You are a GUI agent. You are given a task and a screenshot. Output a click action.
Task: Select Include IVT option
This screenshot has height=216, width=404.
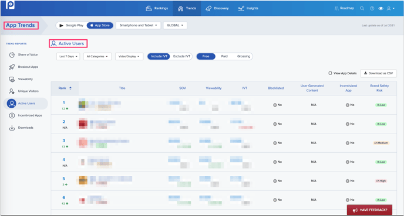[x=159, y=56]
